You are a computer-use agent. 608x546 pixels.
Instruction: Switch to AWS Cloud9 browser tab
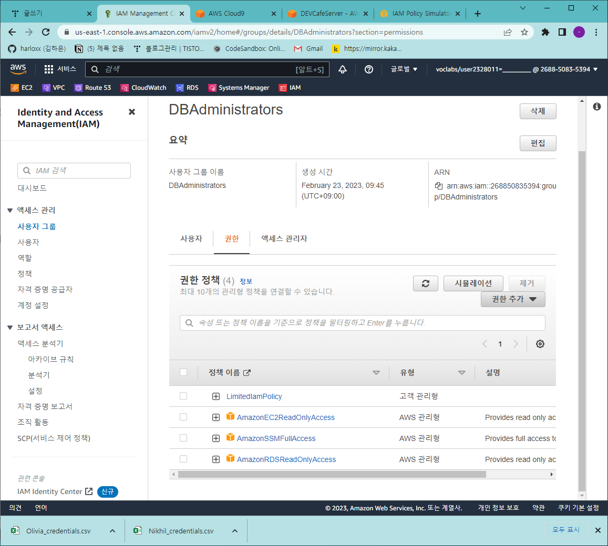235,14
